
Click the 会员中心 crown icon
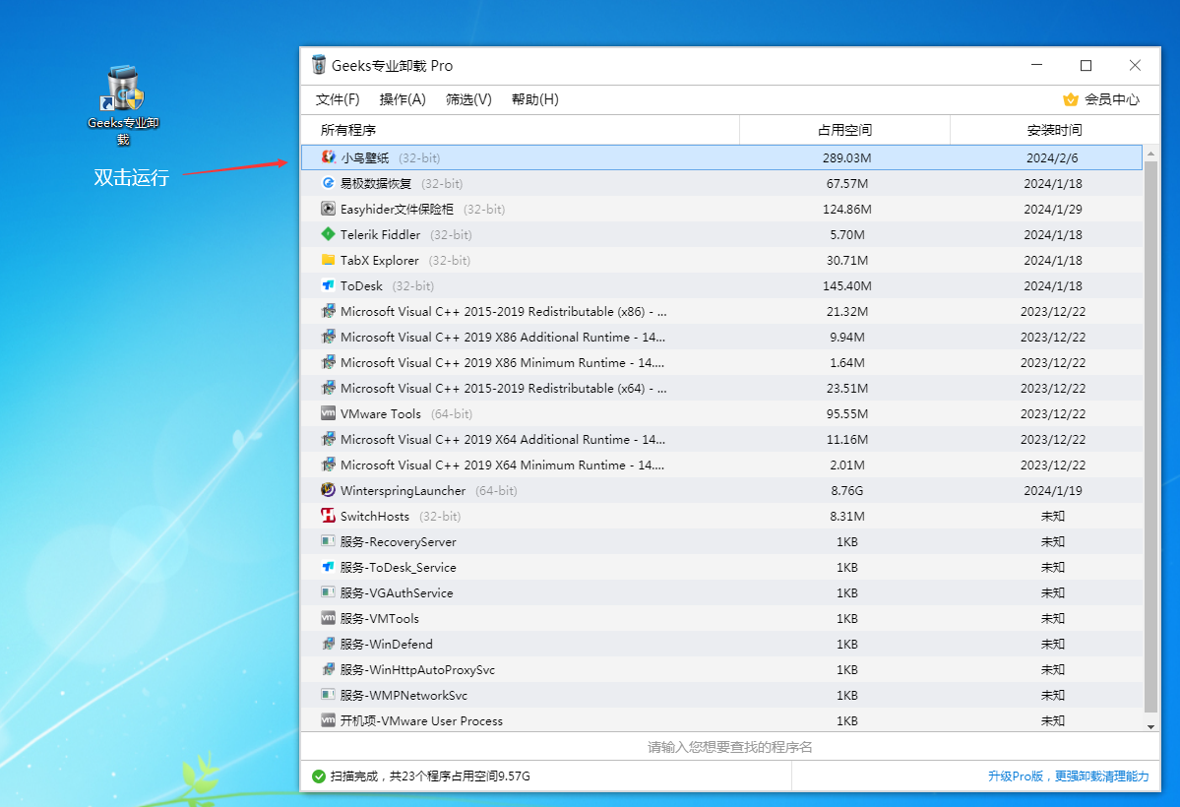(x=1071, y=99)
